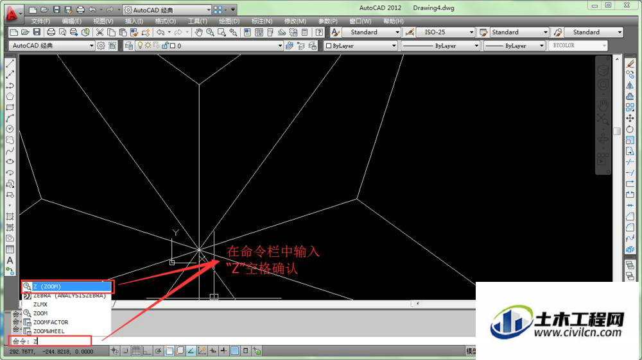Open the layer list dropdown showing 0
This screenshot has height=360, width=642.
click(x=280, y=45)
